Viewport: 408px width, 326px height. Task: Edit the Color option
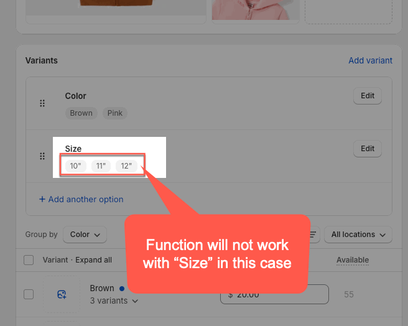(368, 96)
